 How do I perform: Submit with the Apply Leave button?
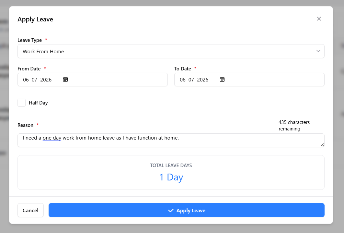point(187,210)
